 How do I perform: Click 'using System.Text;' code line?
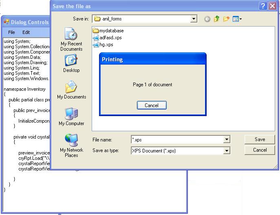22,73
